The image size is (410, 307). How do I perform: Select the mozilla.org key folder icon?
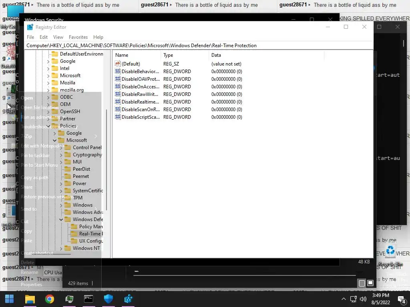tap(55, 90)
